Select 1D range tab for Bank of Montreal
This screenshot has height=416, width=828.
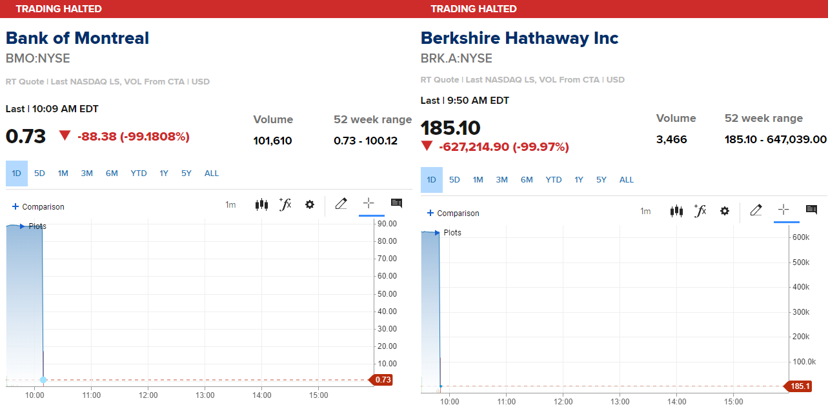[x=17, y=173]
